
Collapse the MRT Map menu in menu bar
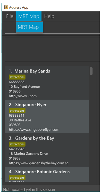29,16
